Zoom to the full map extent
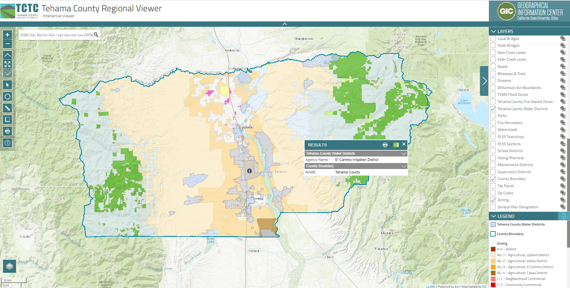The width and height of the screenshot is (570, 288). (7, 64)
